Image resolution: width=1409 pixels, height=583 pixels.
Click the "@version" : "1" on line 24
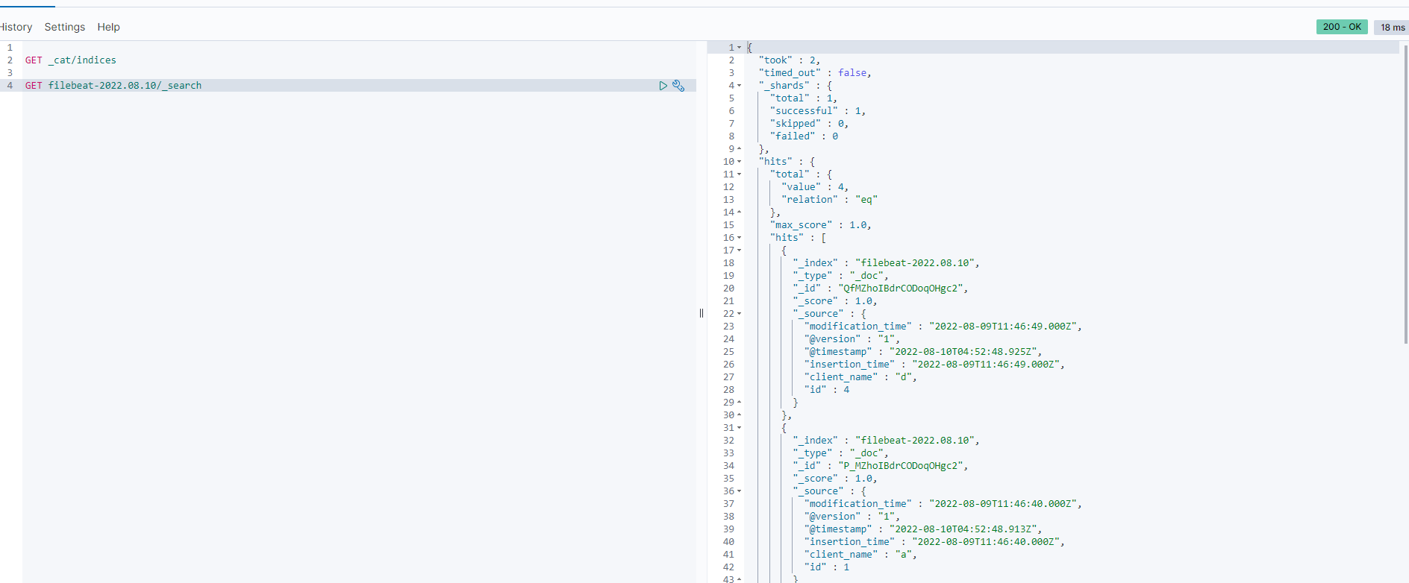[852, 339]
